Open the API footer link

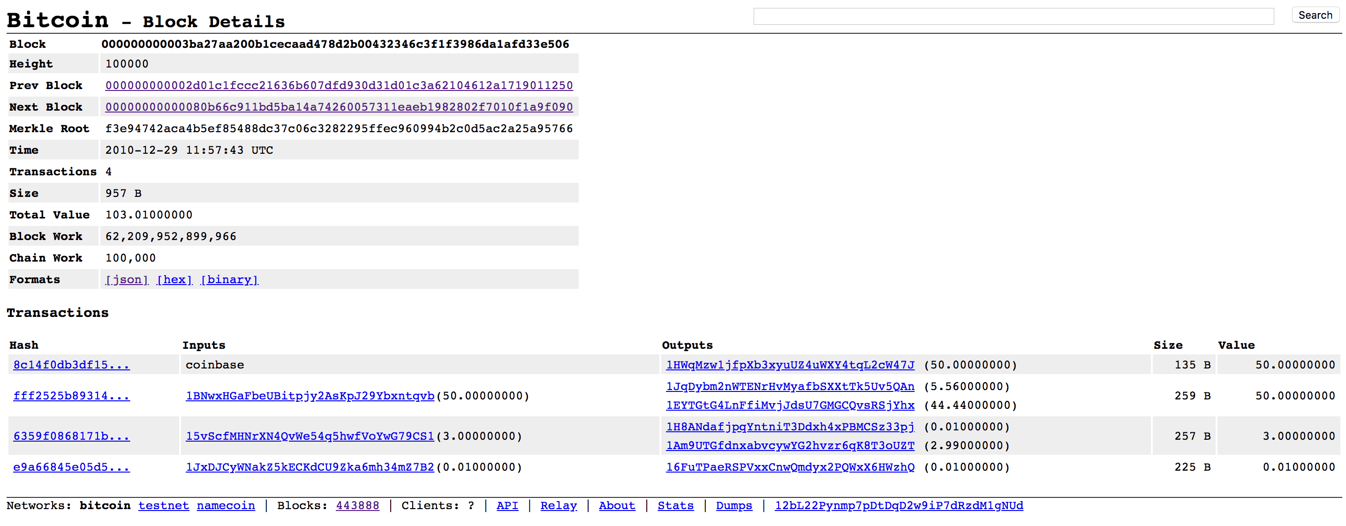(507, 506)
